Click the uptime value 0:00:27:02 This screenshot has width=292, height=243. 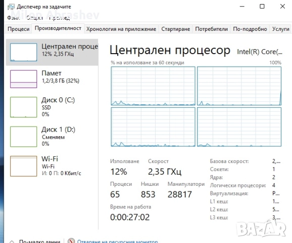coord(130,217)
